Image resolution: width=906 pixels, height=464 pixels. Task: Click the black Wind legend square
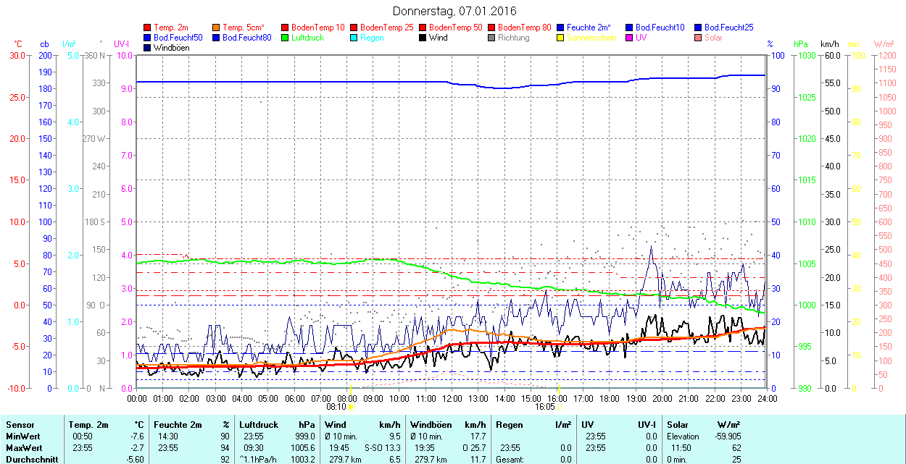423,38
